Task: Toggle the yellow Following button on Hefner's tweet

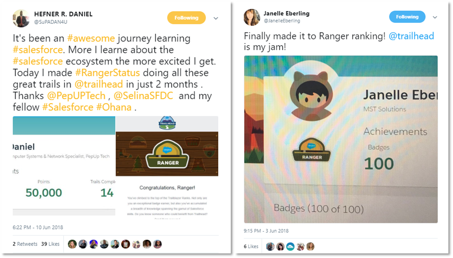Action: point(186,18)
